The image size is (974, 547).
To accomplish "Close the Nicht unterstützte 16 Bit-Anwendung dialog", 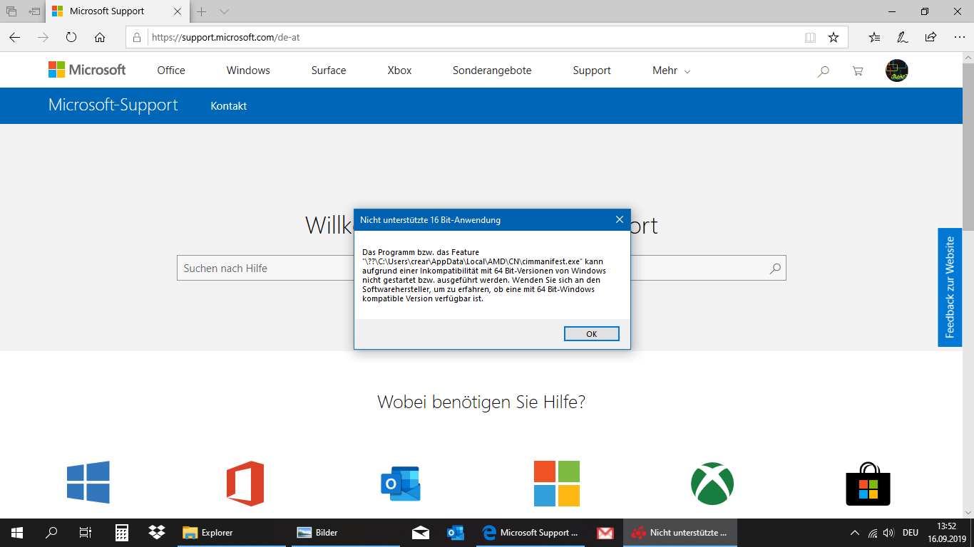I will pyautogui.click(x=620, y=220).
